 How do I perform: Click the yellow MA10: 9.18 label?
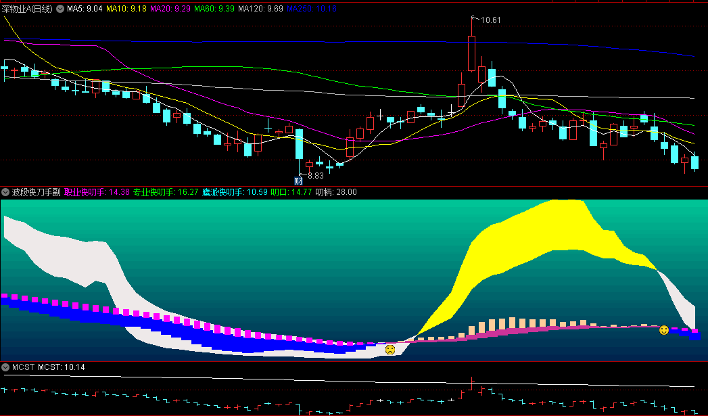pos(126,9)
